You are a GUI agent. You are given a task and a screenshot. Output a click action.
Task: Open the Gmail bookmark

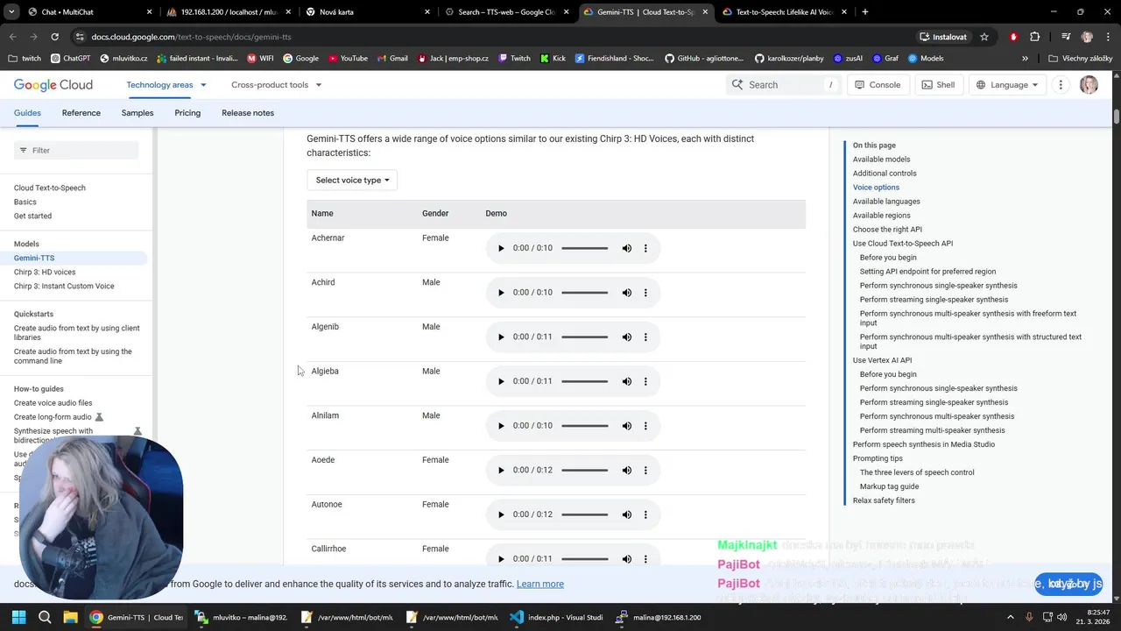click(392, 59)
